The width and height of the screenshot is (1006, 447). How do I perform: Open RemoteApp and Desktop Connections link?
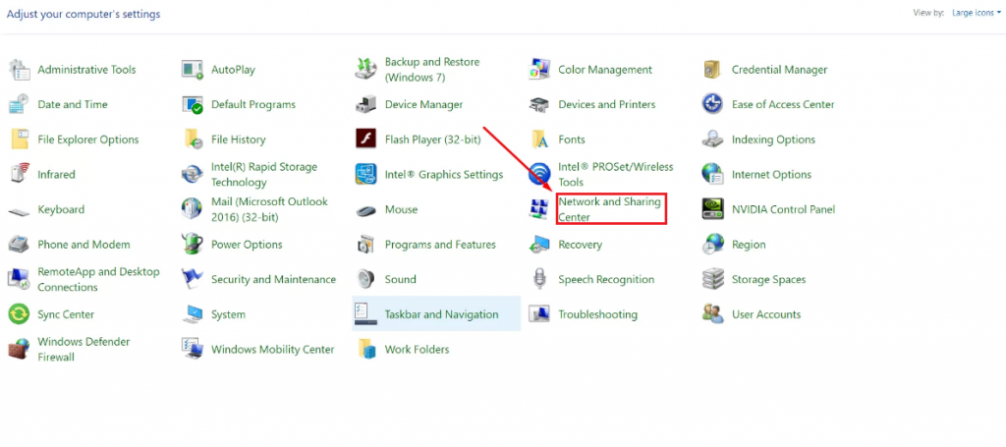pyautogui.click(x=99, y=280)
